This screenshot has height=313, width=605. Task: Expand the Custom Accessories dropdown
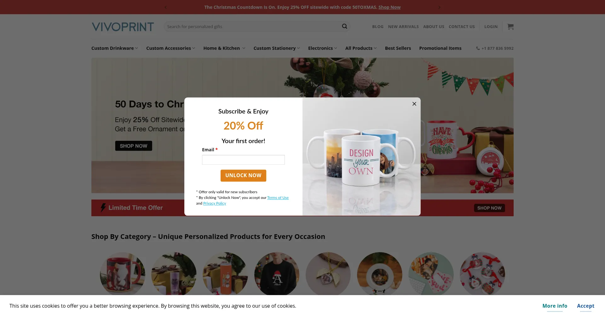click(170, 48)
